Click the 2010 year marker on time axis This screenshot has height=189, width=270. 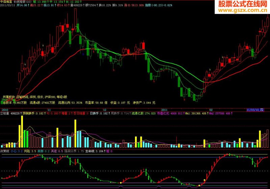pyautogui.click(x=5, y=110)
